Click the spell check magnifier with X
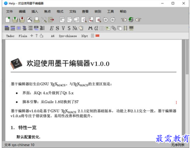Viewport: 192px width, 148px height. (x=98, y=20)
